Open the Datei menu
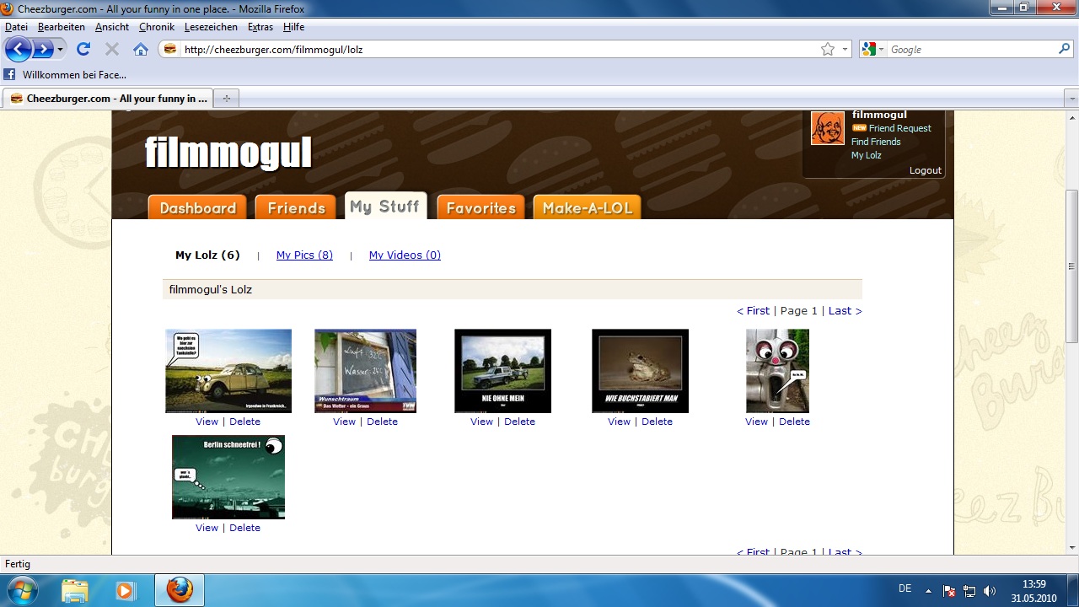 [16, 27]
